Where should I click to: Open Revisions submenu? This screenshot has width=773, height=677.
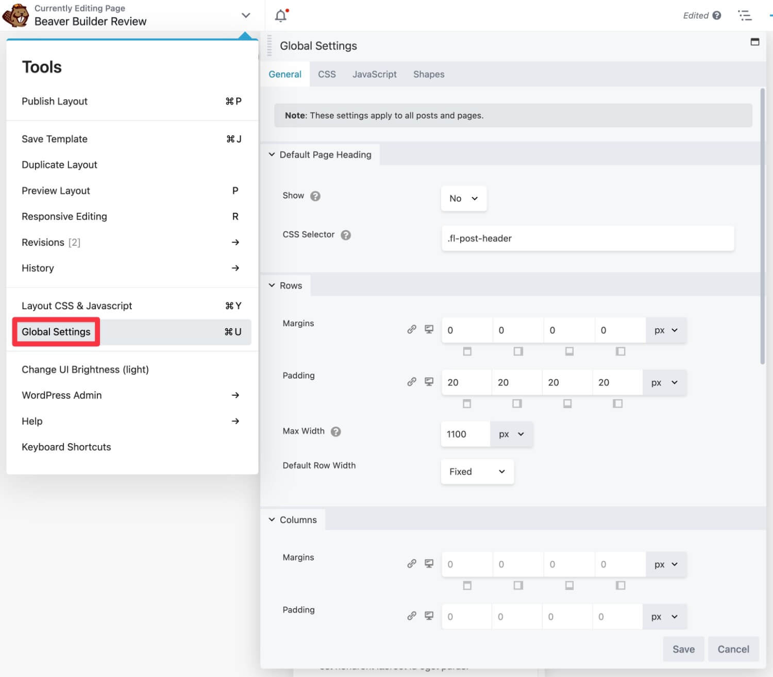click(x=132, y=242)
